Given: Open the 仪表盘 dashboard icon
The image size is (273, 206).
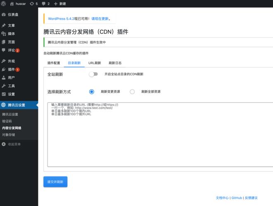Looking at the screenshot, I should coord(4,14).
